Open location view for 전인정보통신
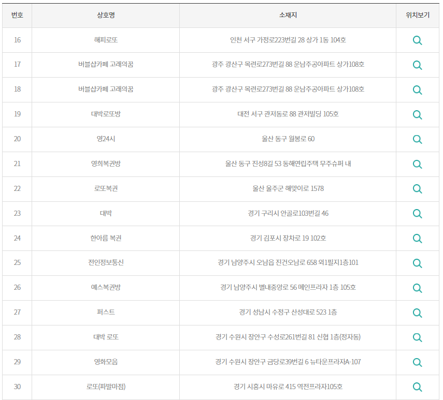The image size is (443, 400). point(417,263)
